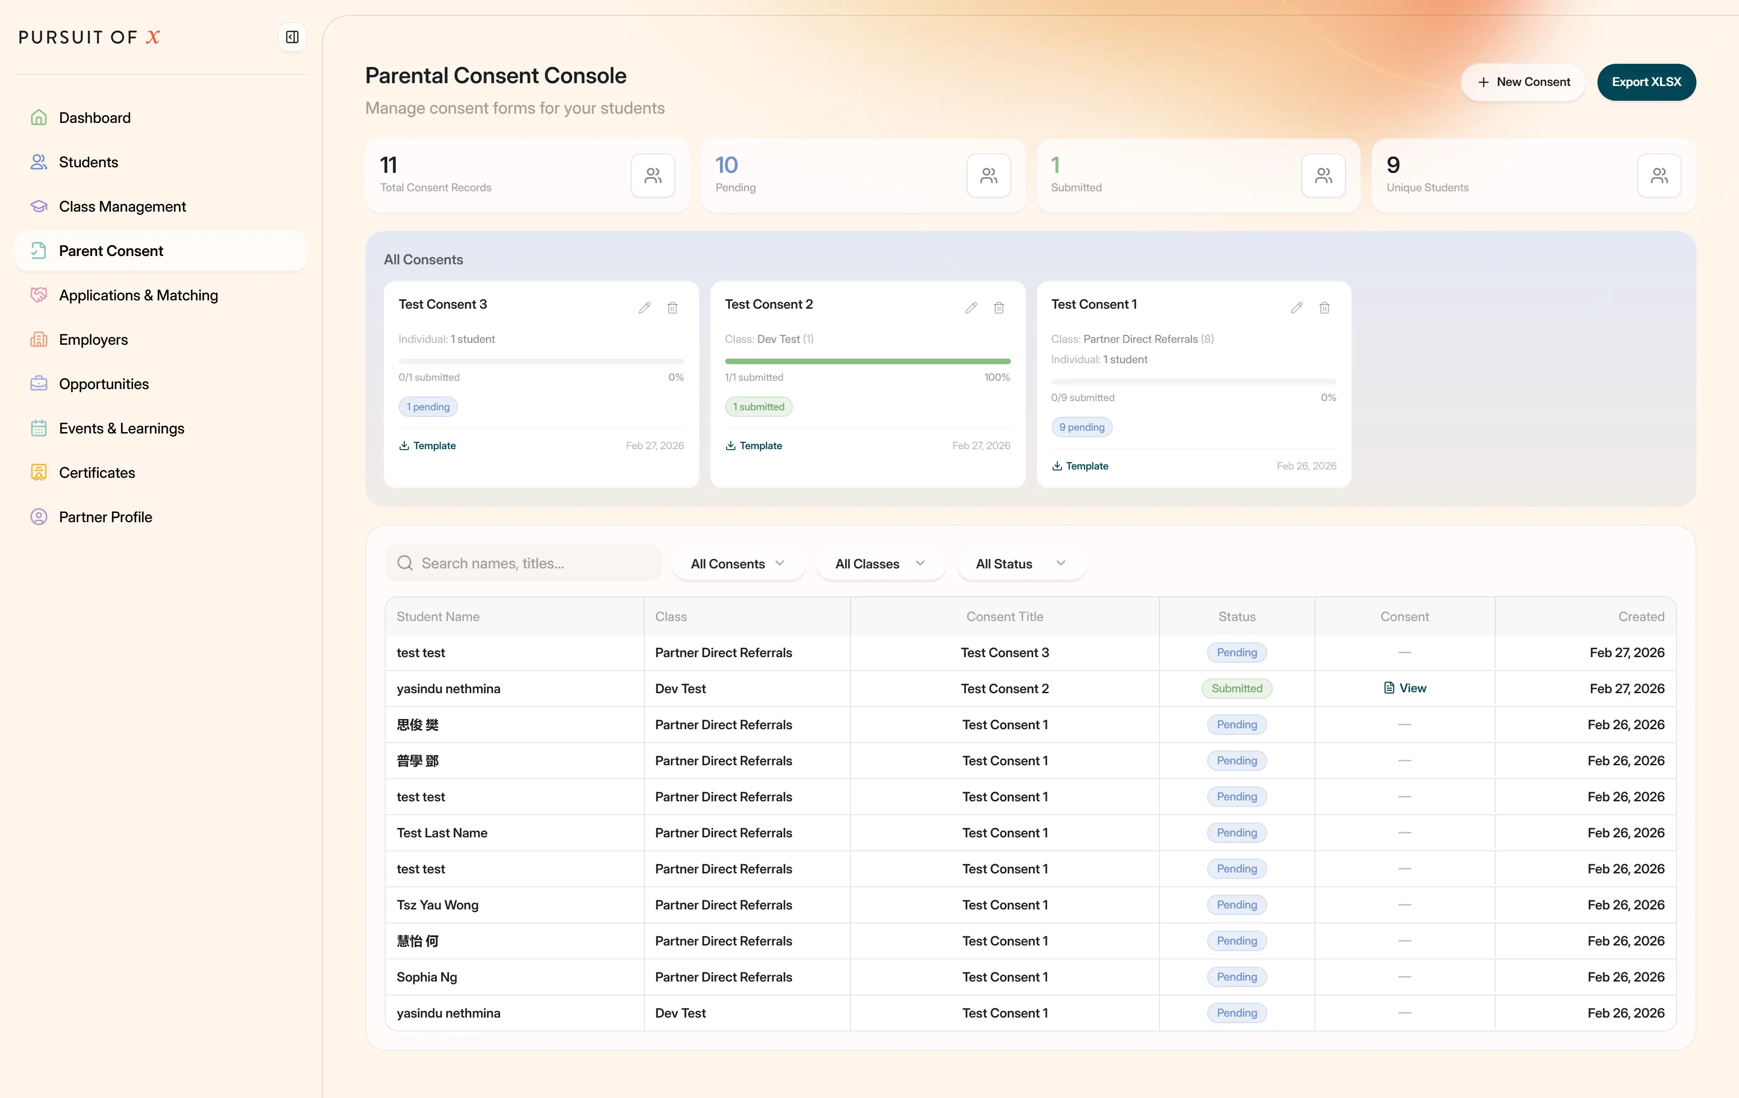The image size is (1739, 1098).
Task: Click people icon in Total Consent Records card
Action: coord(653,175)
